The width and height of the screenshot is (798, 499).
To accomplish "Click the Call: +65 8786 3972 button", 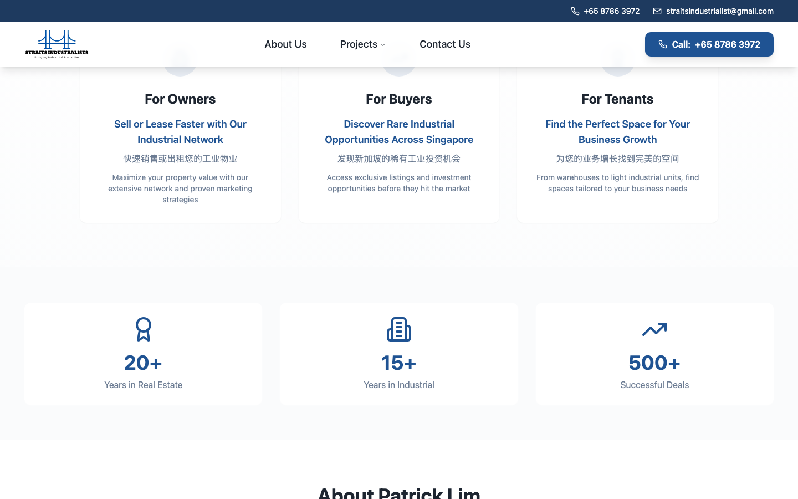I will point(709,44).
